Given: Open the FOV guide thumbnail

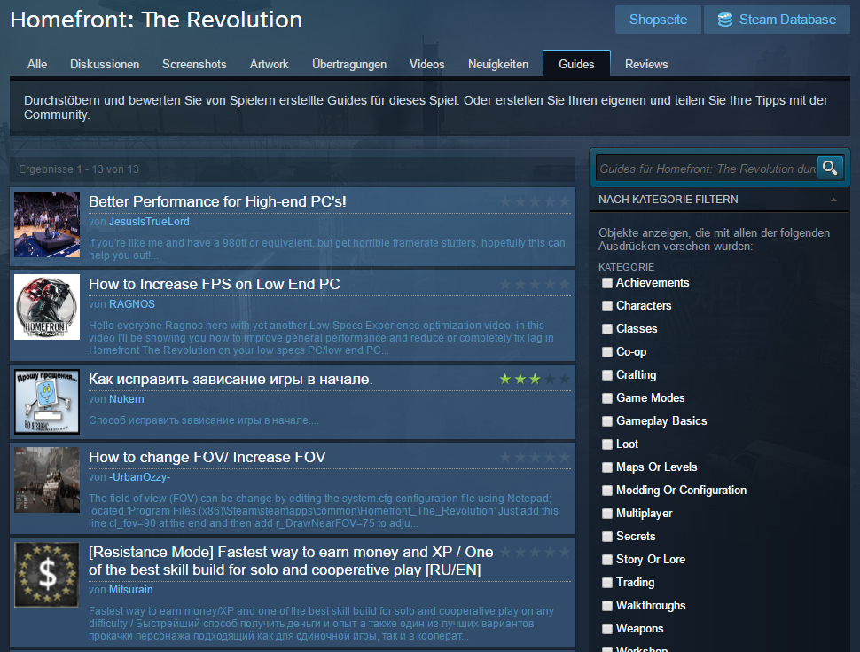Looking at the screenshot, I should (x=47, y=480).
